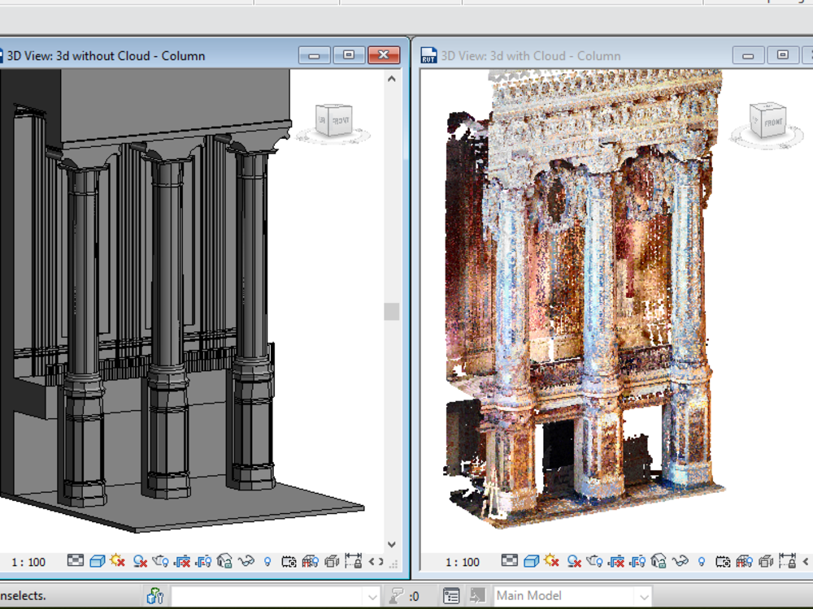This screenshot has height=609, width=813.
Task: Show Analytical Model in '3d without Cloud' view
Action: (x=310, y=561)
